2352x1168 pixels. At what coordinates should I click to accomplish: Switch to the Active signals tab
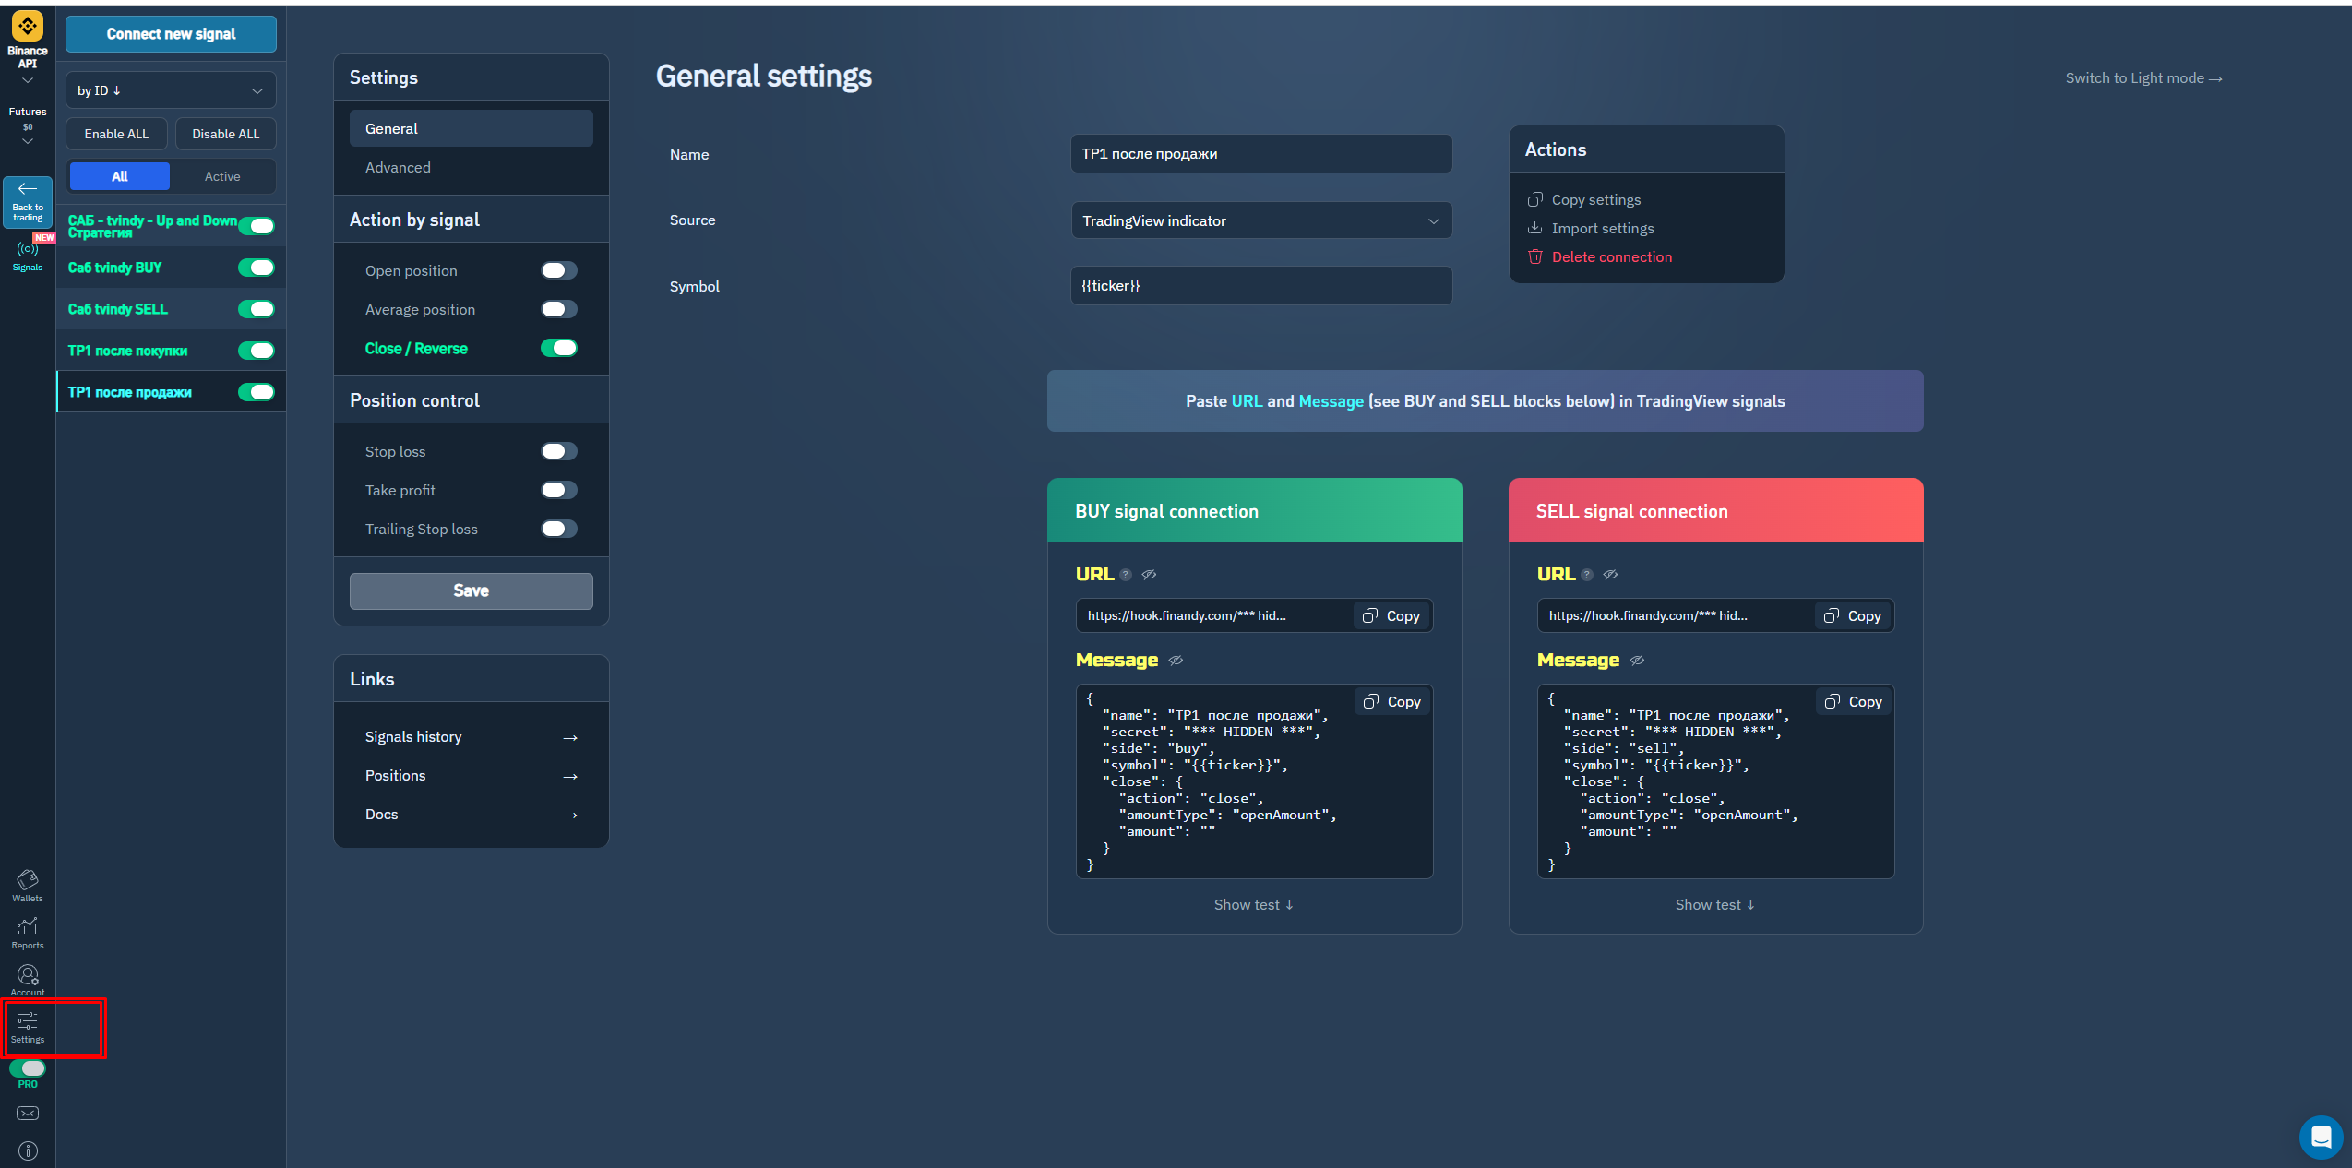(222, 176)
